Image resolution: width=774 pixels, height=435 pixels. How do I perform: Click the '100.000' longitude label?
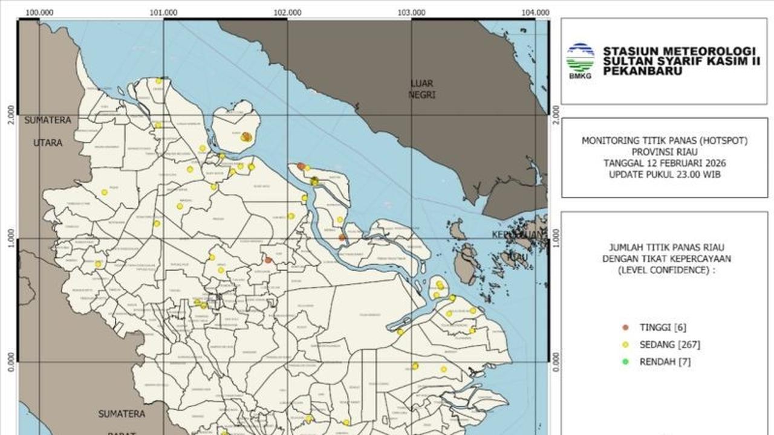[40, 12]
